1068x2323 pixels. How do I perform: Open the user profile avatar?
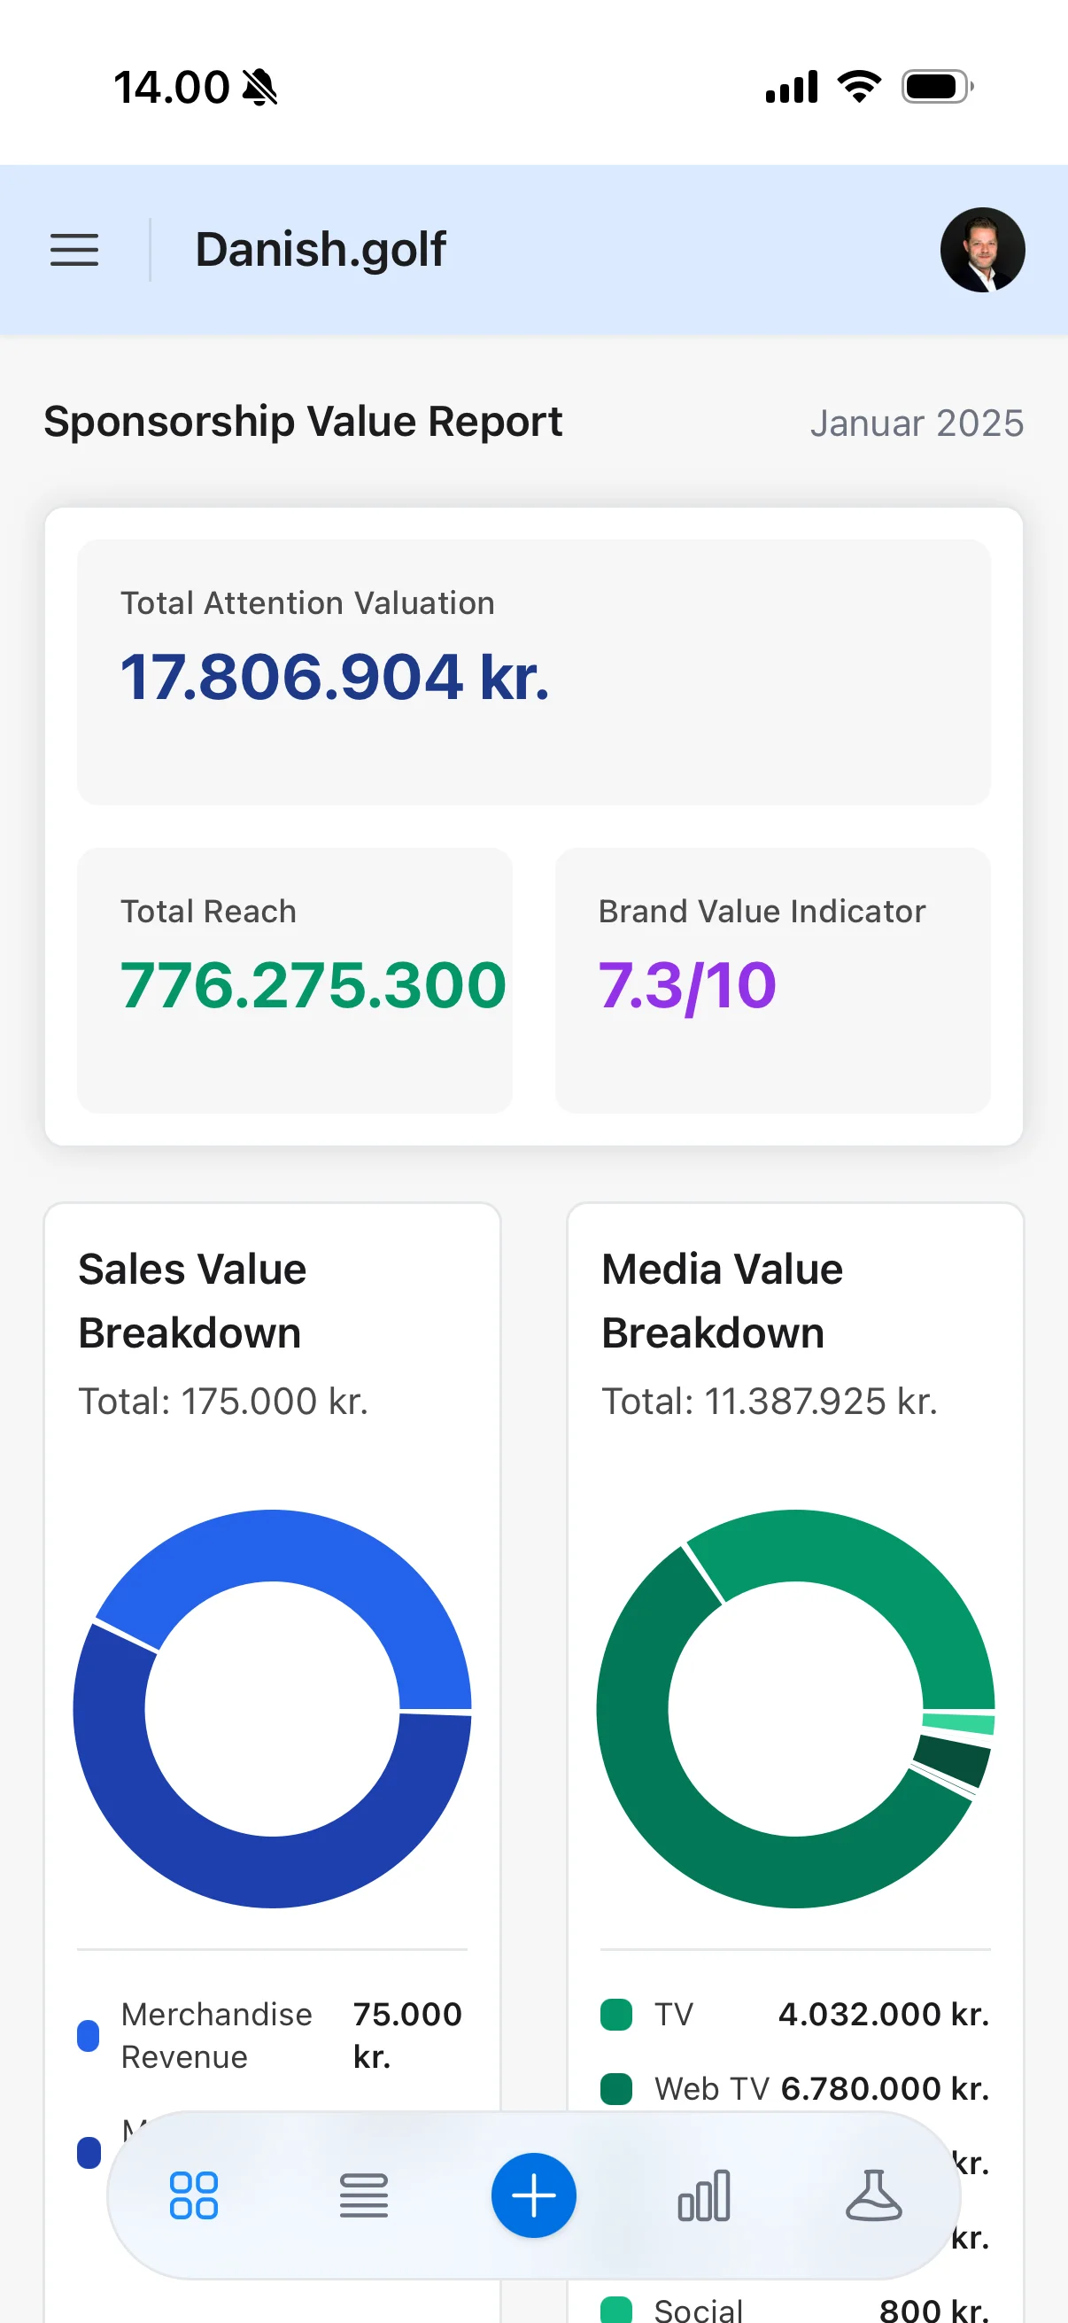982,250
